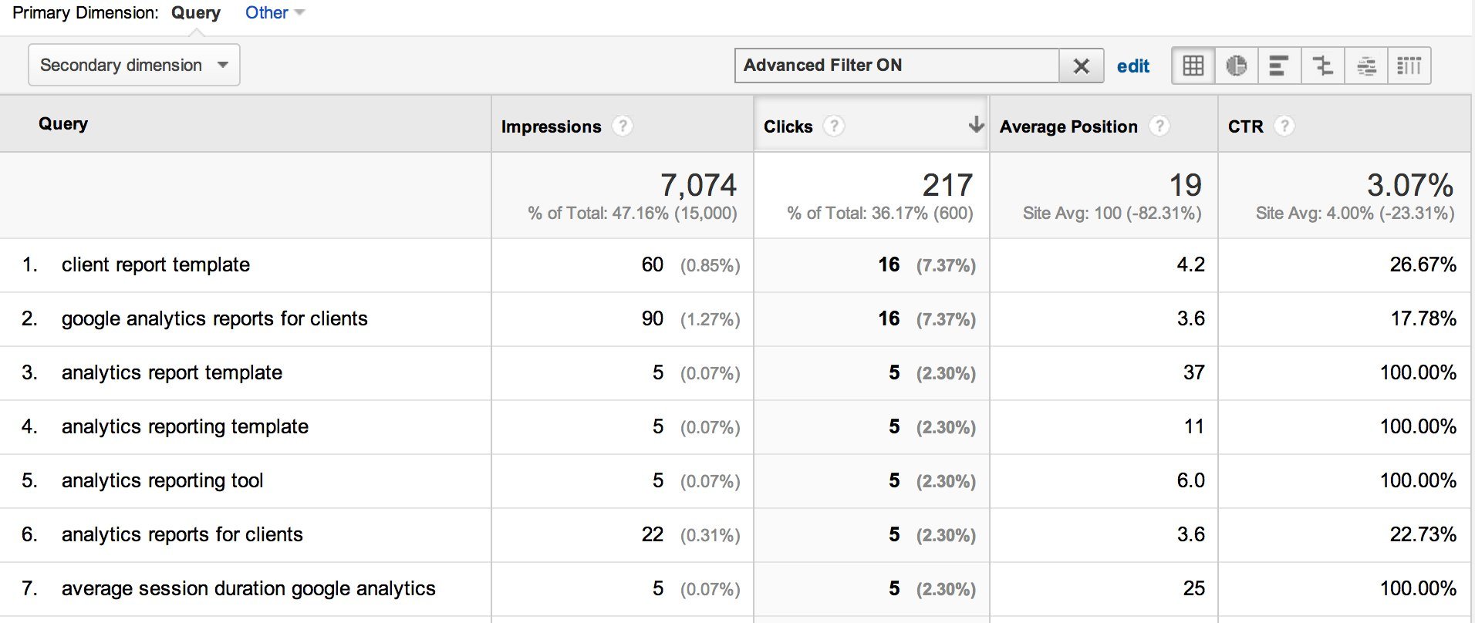Open the Clicks column help tooltip
This screenshot has height=623, width=1475.
[834, 126]
